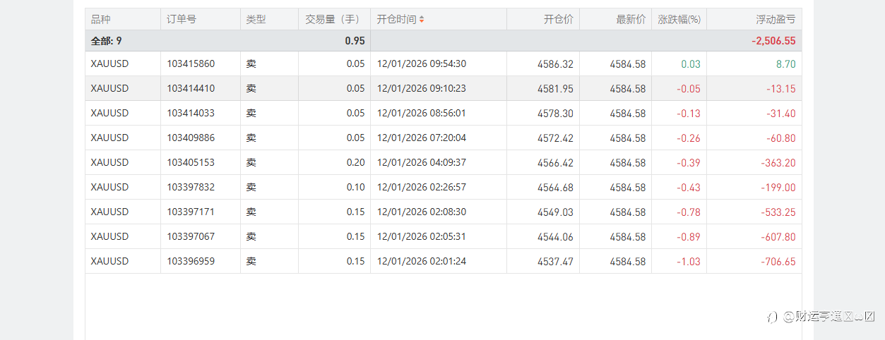Click the 交易量（手） column header

pos(333,20)
